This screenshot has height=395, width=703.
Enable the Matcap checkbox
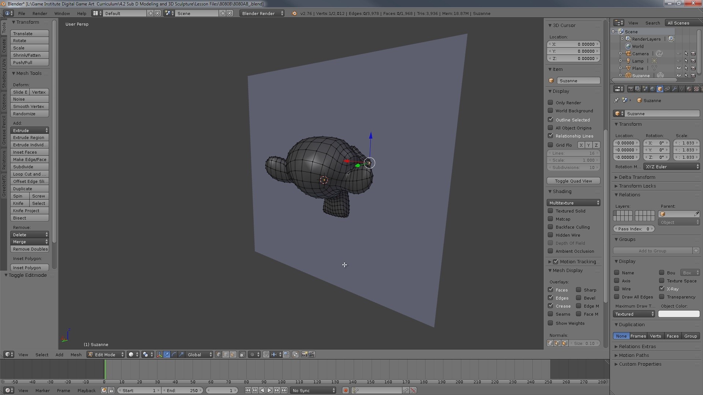[550, 219]
